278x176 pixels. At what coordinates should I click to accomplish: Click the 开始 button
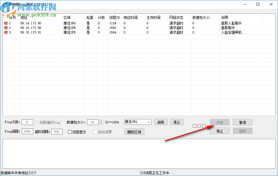pos(220,122)
